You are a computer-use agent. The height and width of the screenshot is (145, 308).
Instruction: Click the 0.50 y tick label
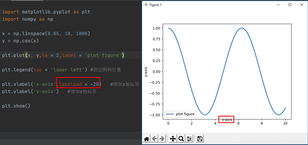[157, 50]
